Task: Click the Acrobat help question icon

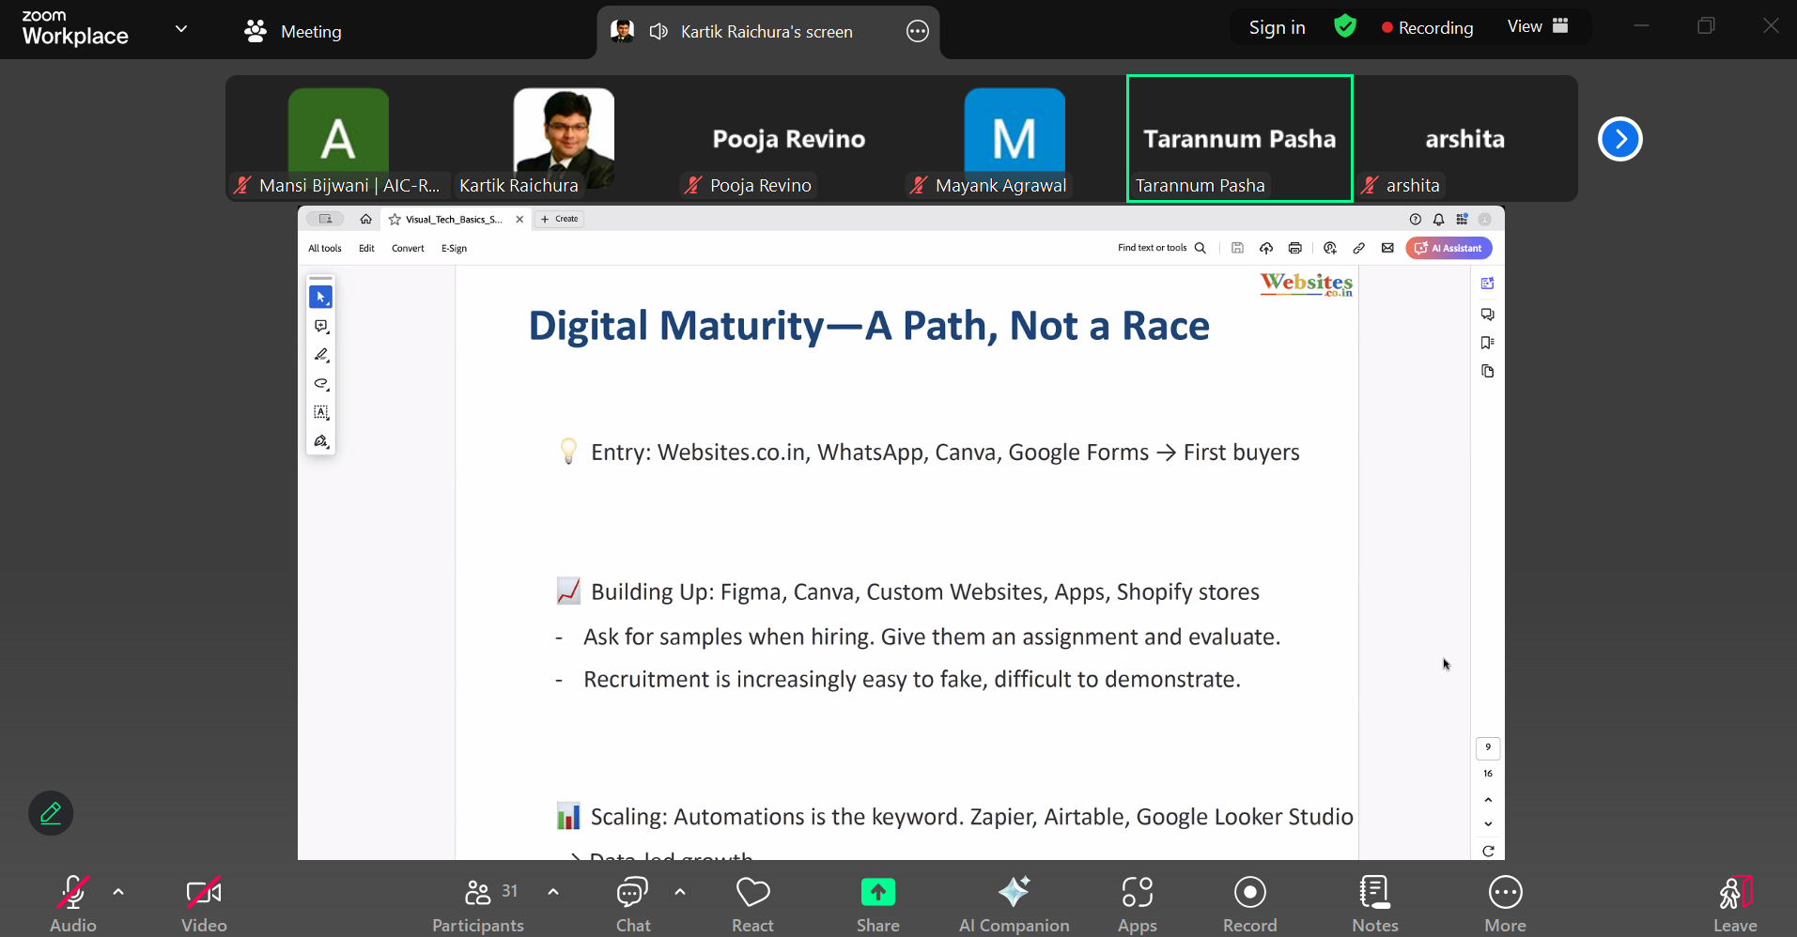Action: pyautogui.click(x=1416, y=219)
